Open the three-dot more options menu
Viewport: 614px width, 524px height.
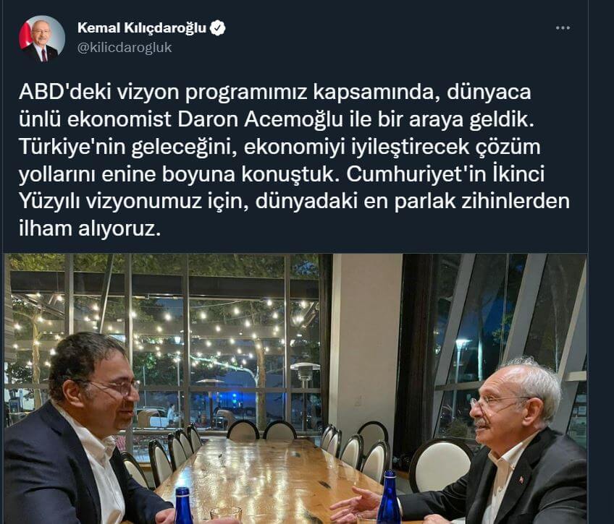[563, 27]
